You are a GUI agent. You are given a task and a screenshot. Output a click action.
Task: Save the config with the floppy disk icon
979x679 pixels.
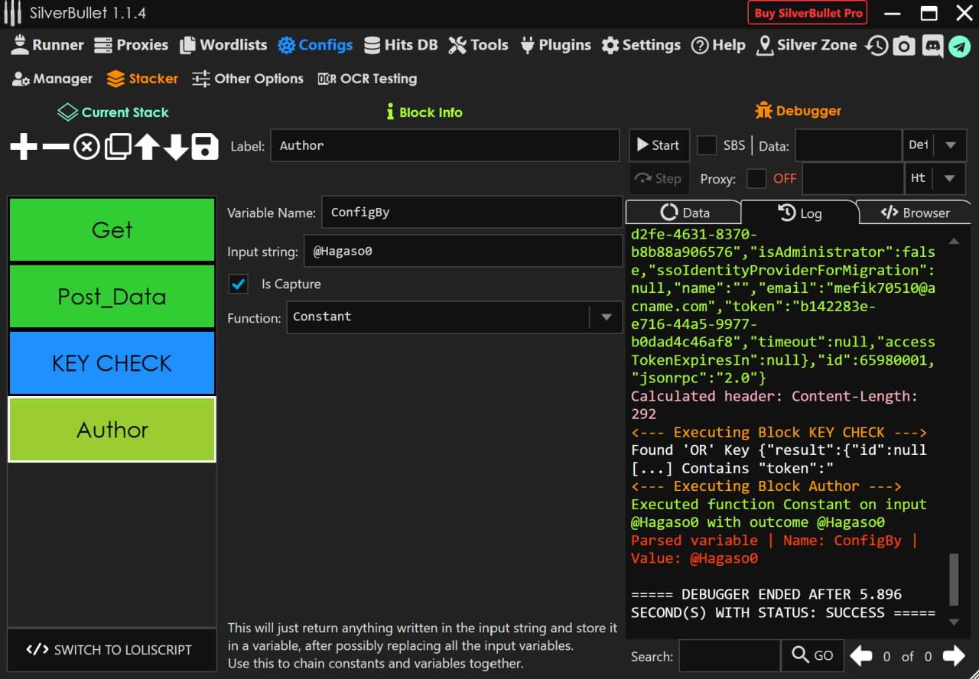[205, 146]
